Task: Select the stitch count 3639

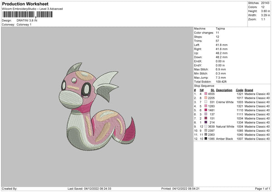Action: tap(211, 126)
